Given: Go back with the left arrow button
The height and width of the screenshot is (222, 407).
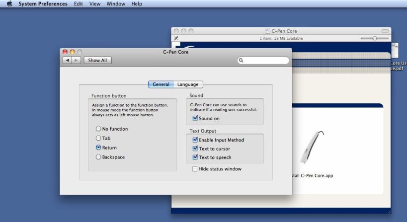Looking at the screenshot, I should [x=67, y=60].
